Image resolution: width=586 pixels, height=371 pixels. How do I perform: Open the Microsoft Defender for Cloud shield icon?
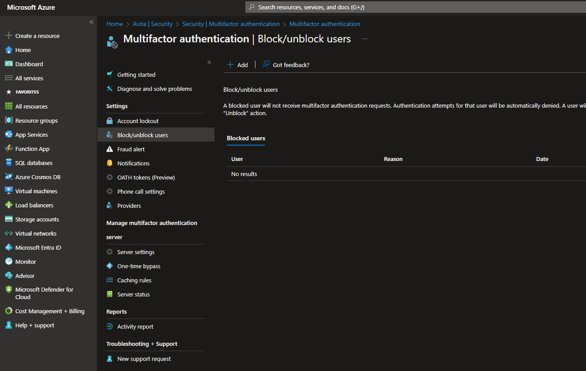8,290
